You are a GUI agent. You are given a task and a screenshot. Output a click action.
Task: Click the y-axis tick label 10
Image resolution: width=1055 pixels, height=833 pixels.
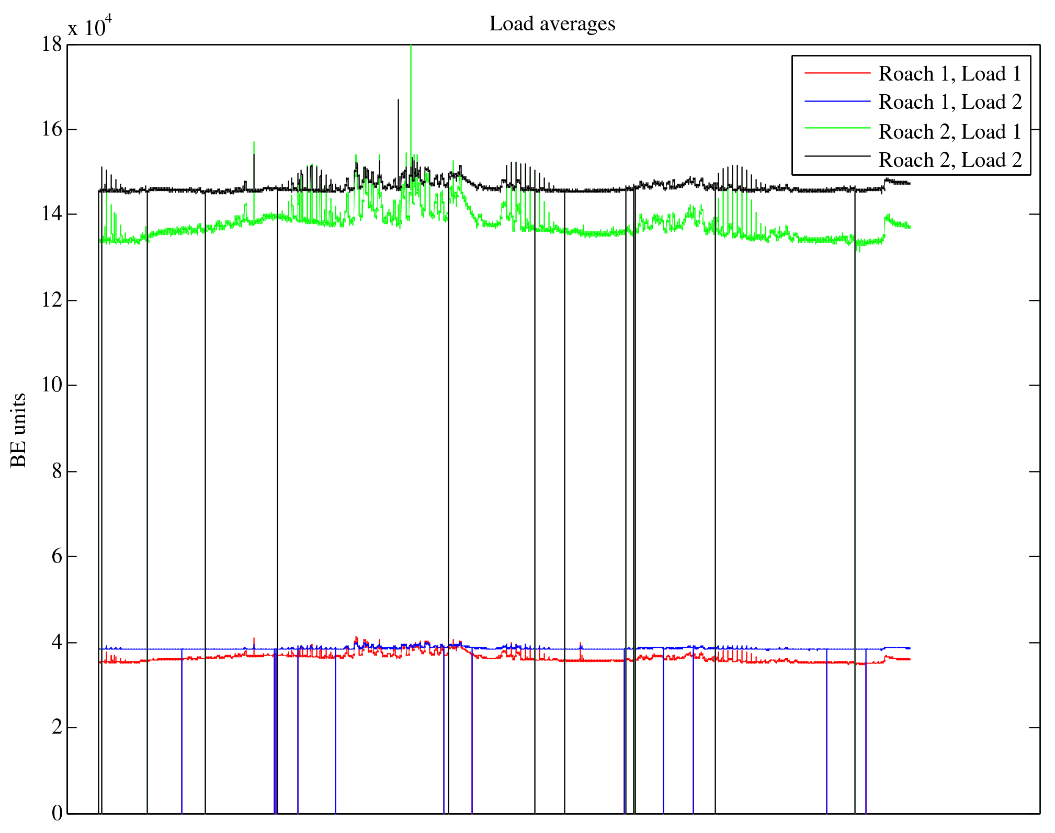point(52,385)
